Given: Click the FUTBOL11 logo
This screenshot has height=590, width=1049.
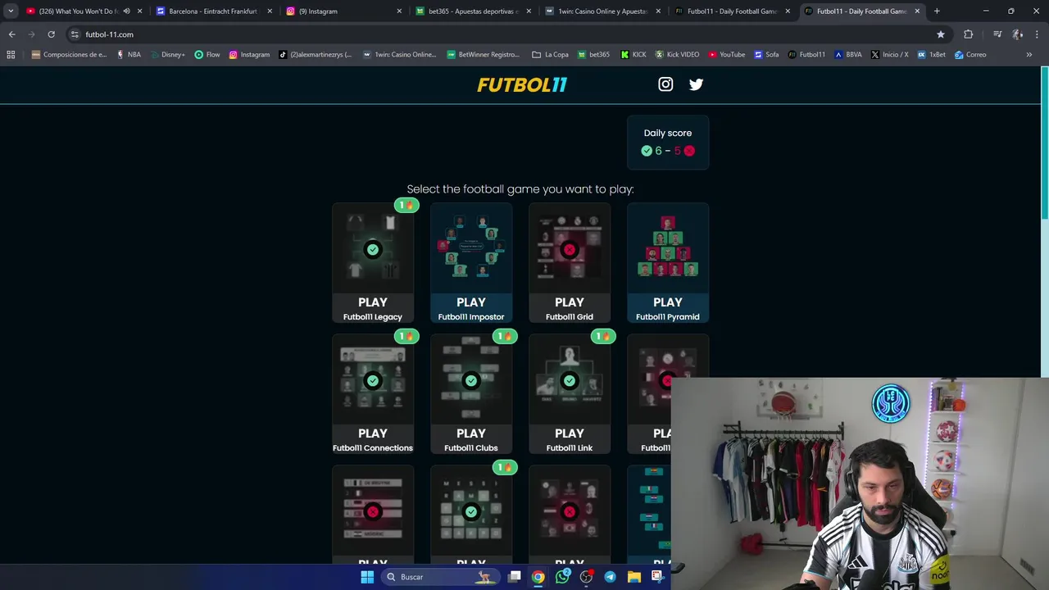Looking at the screenshot, I should [x=522, y=84].
